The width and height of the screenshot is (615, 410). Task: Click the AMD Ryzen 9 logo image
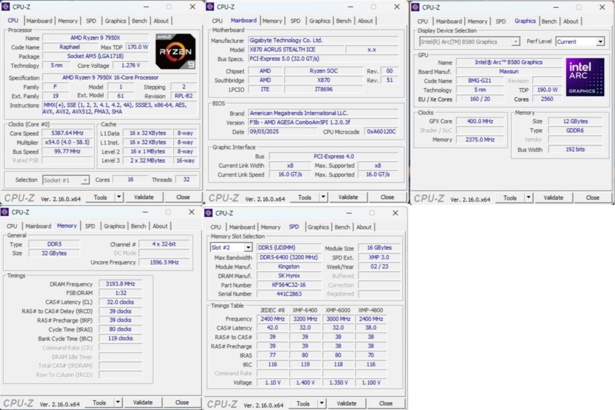pos(175,52)
